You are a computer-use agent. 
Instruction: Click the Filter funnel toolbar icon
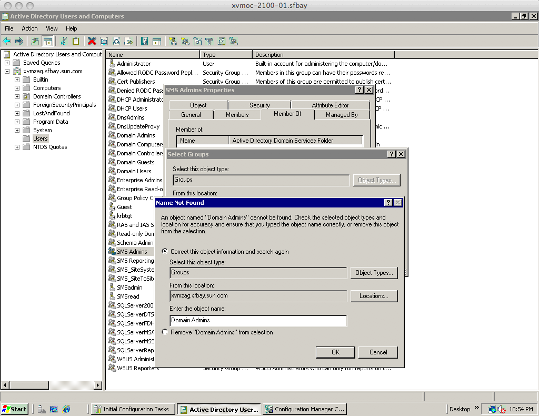(x=209, y=42)
